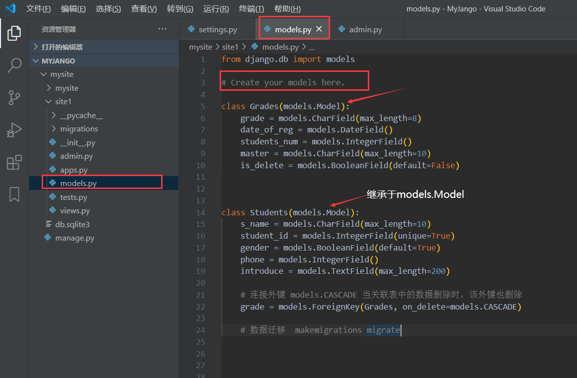
Task: Open the 运行(R) menu
Action: pos(216,8)
